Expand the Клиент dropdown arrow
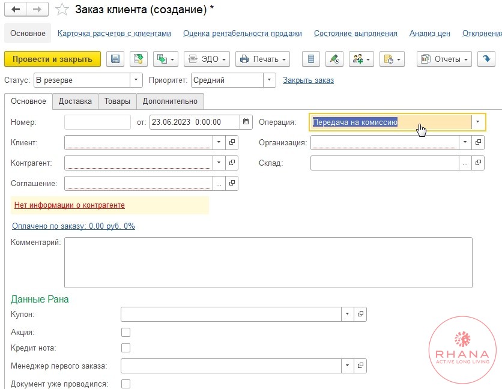The height and width of the screenshot is (389, 502). pos(219,142)
